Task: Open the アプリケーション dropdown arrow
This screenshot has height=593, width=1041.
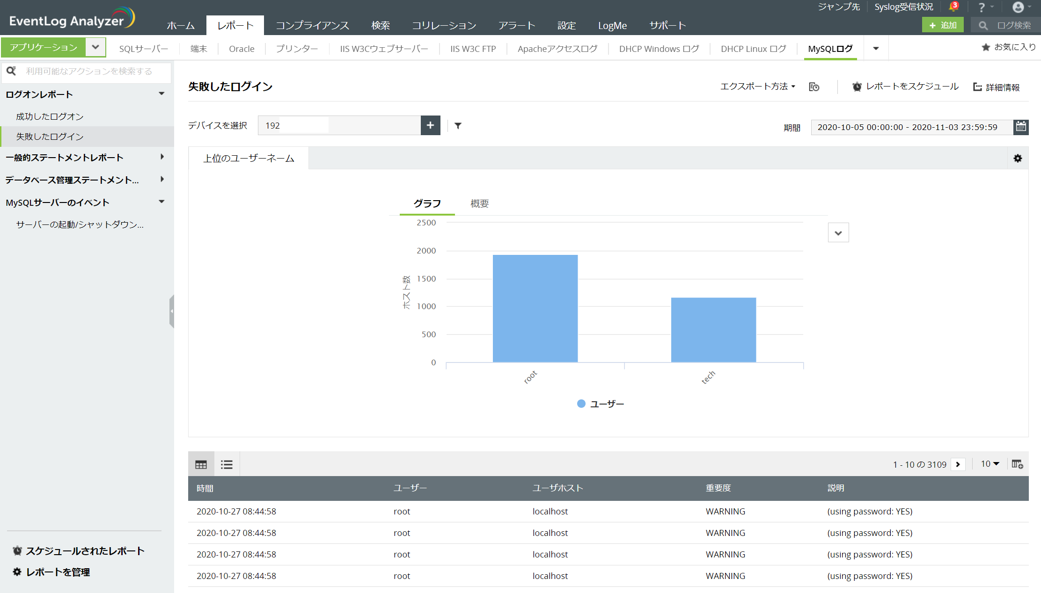Action: point(95,47)
